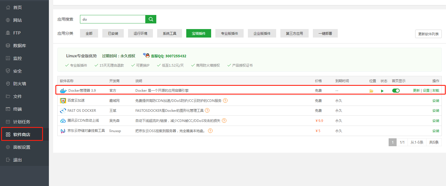446x186 pixels.
Task: Select the 全部 category tab
Action: [x=89, y=33]
